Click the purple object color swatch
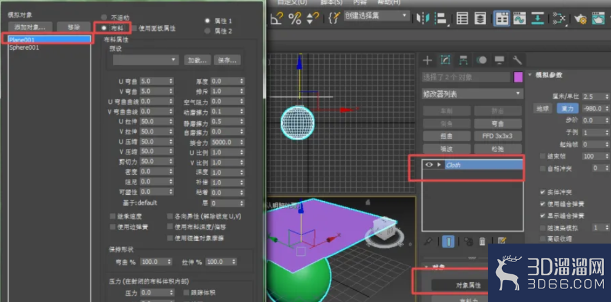This screenshot has width=611, height=302. click(518, 77)
